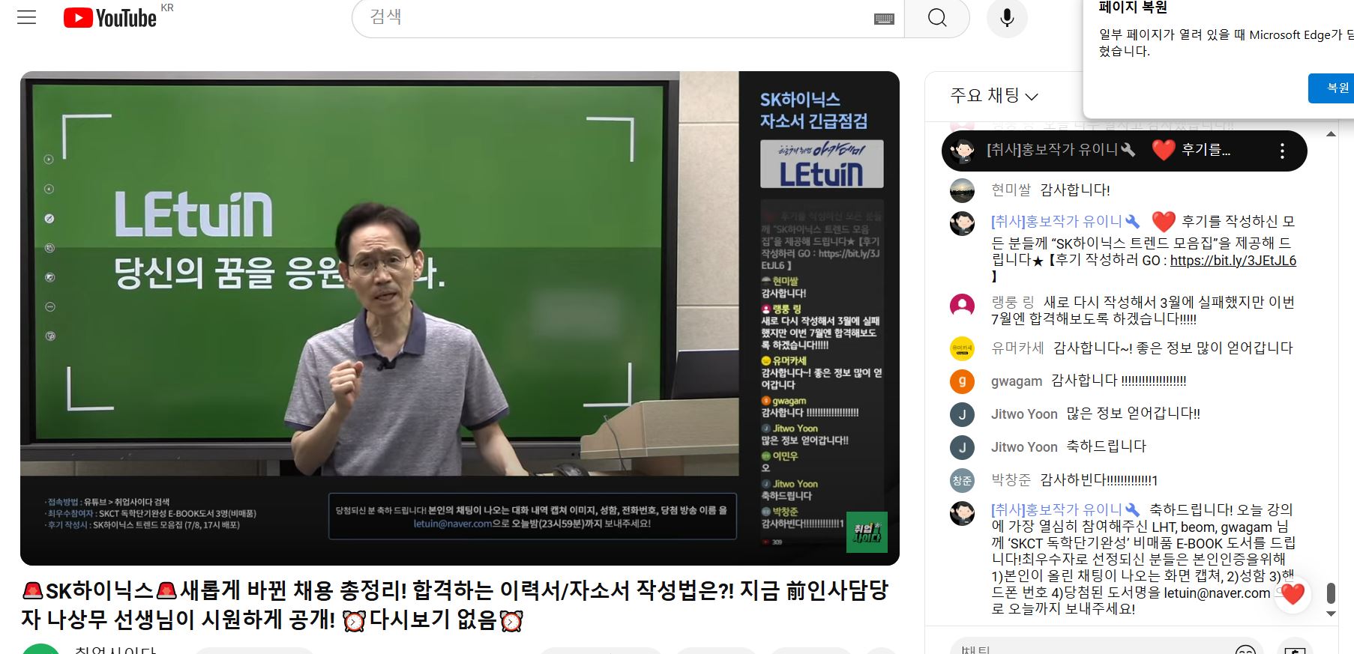Click the live chat scrollbar thumb

(1331, 593)
